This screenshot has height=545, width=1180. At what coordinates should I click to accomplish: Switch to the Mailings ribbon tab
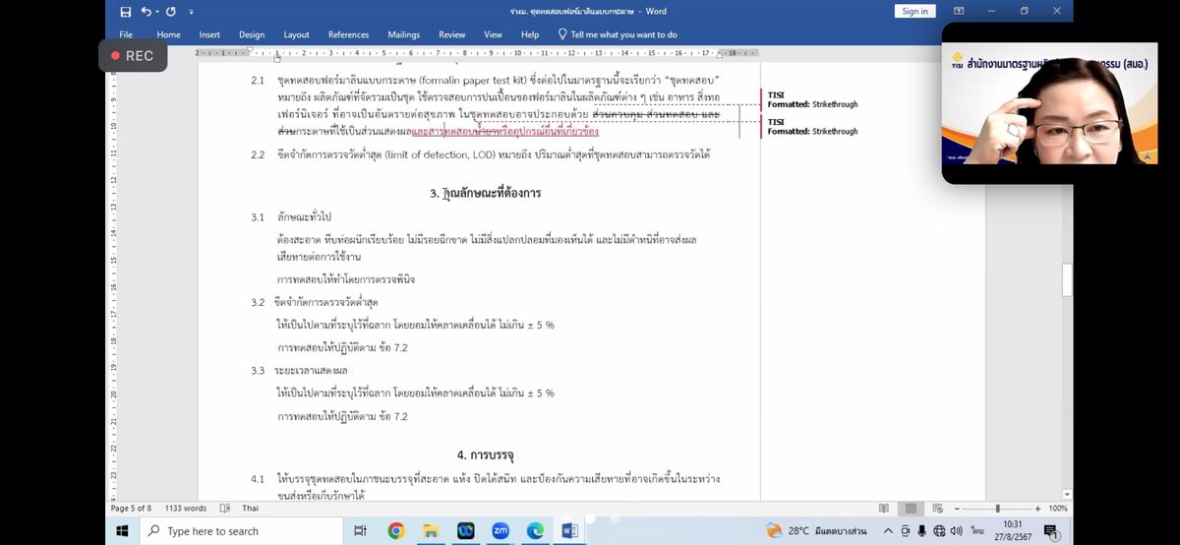click(x=403, y=34)
